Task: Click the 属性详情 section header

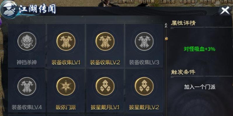Action: 183,23
